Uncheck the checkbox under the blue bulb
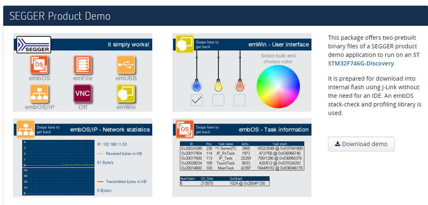 [197, 100]
